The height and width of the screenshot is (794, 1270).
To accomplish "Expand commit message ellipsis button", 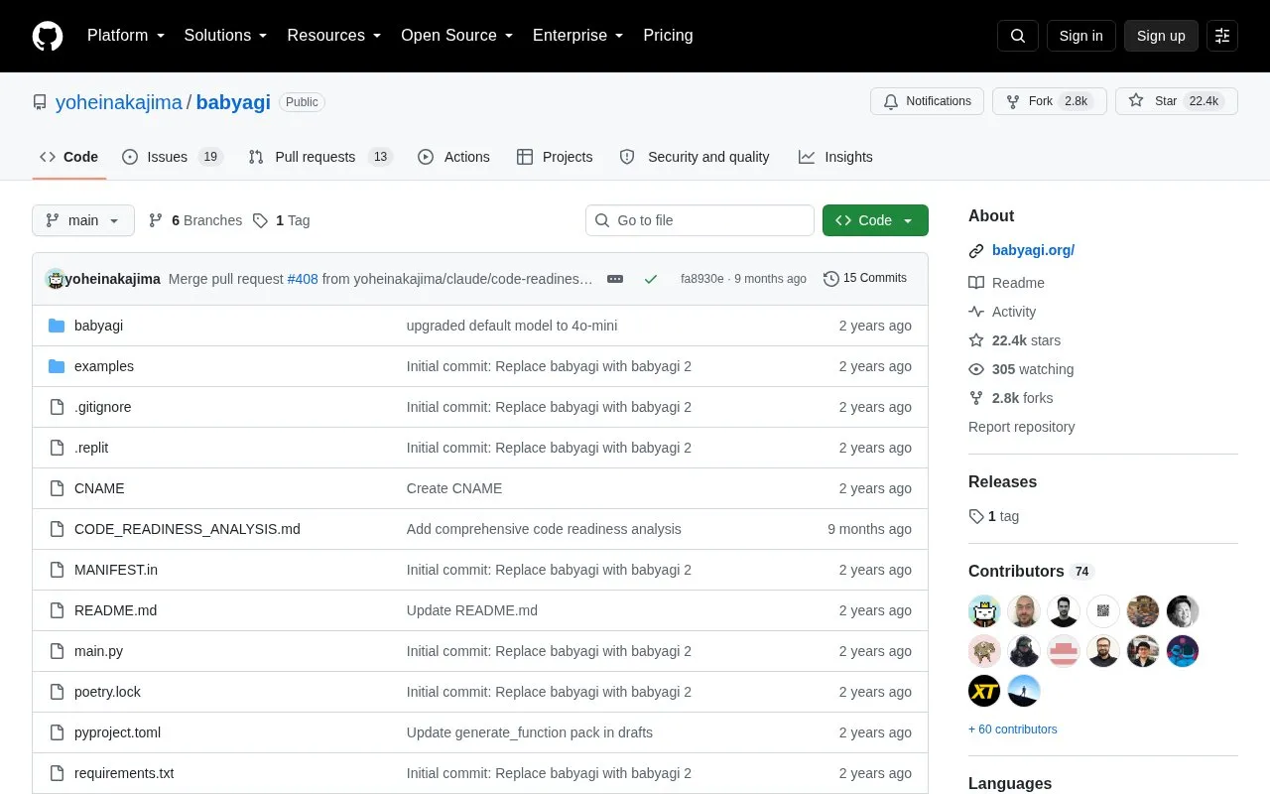I will pos(615,279).
